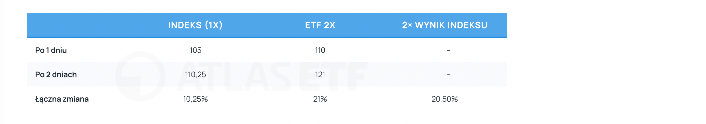Click the index value 105

[195, 50]
